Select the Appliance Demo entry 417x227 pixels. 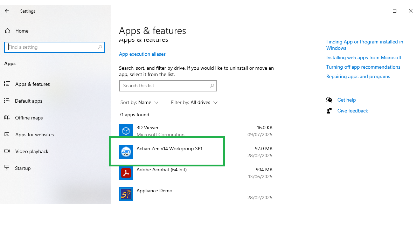[x=154, y=191]
